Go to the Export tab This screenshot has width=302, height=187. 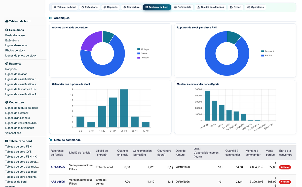point(236,7)
